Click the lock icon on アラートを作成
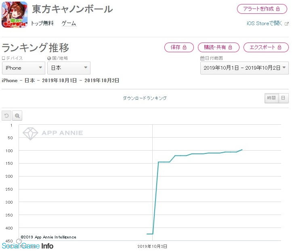Screen dimensions: 292x251 pyautogui.click(x=278, y=9)
